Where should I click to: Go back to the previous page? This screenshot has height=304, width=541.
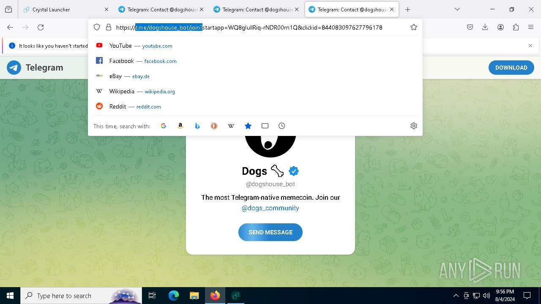click(x=10, y=27)
